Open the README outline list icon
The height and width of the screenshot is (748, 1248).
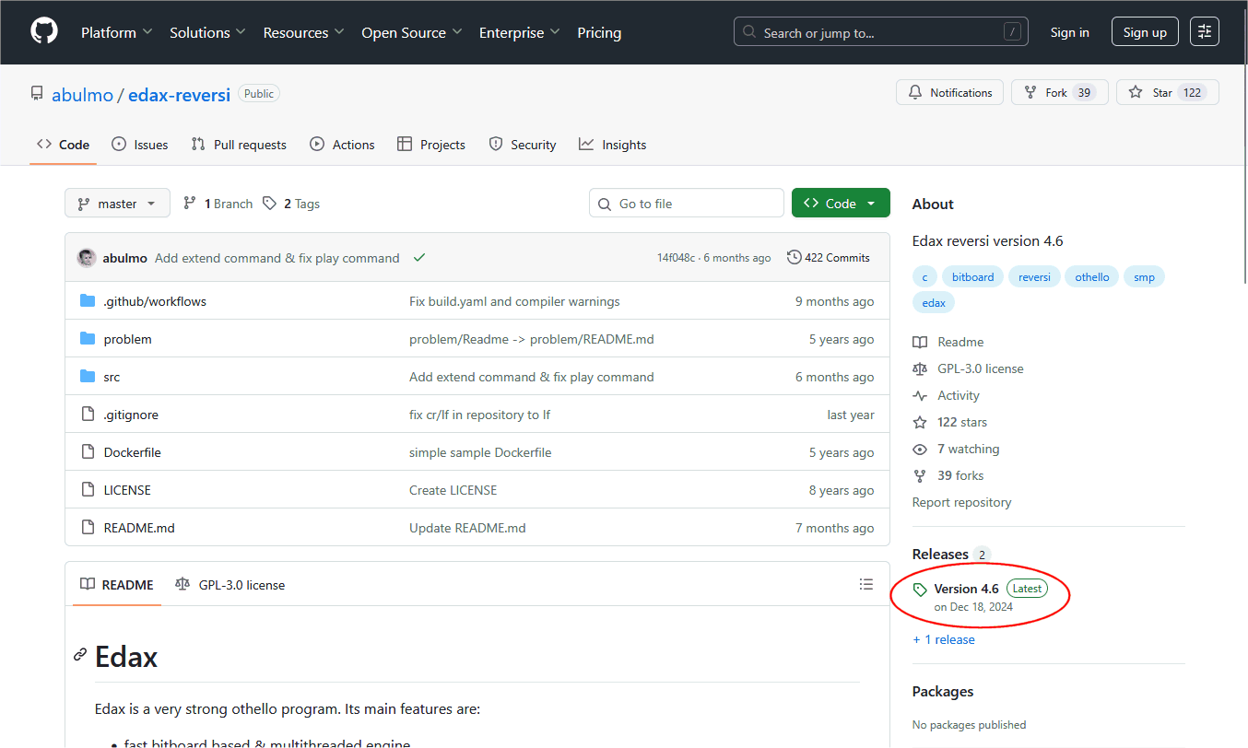(865, 584)
